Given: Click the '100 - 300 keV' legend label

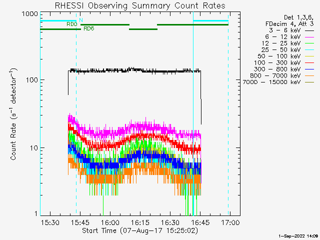Looking at the screenshot, I should pos(277,62).
